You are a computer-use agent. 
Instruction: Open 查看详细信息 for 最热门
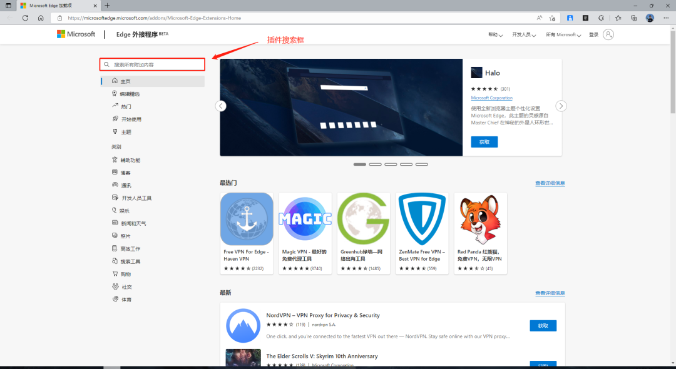550,183
